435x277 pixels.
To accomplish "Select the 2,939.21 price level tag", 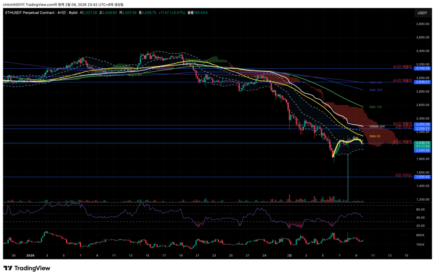I will (x=422, y=82).
